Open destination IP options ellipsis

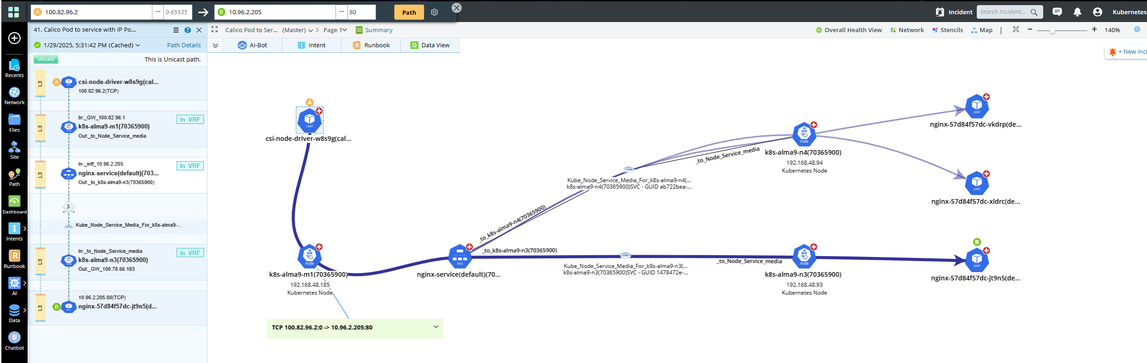click(341, 12)
